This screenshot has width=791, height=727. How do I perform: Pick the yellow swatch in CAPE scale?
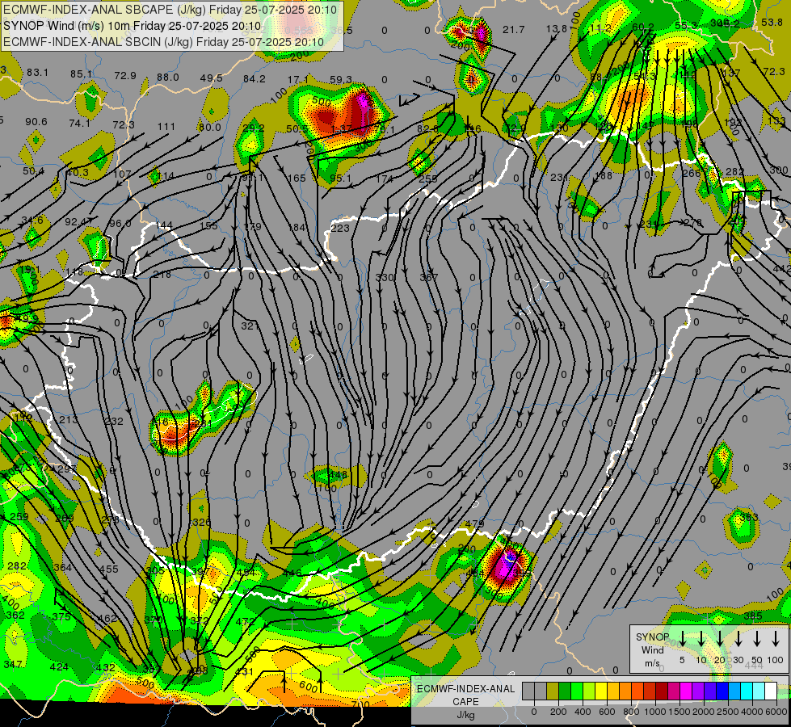[601, 691]
